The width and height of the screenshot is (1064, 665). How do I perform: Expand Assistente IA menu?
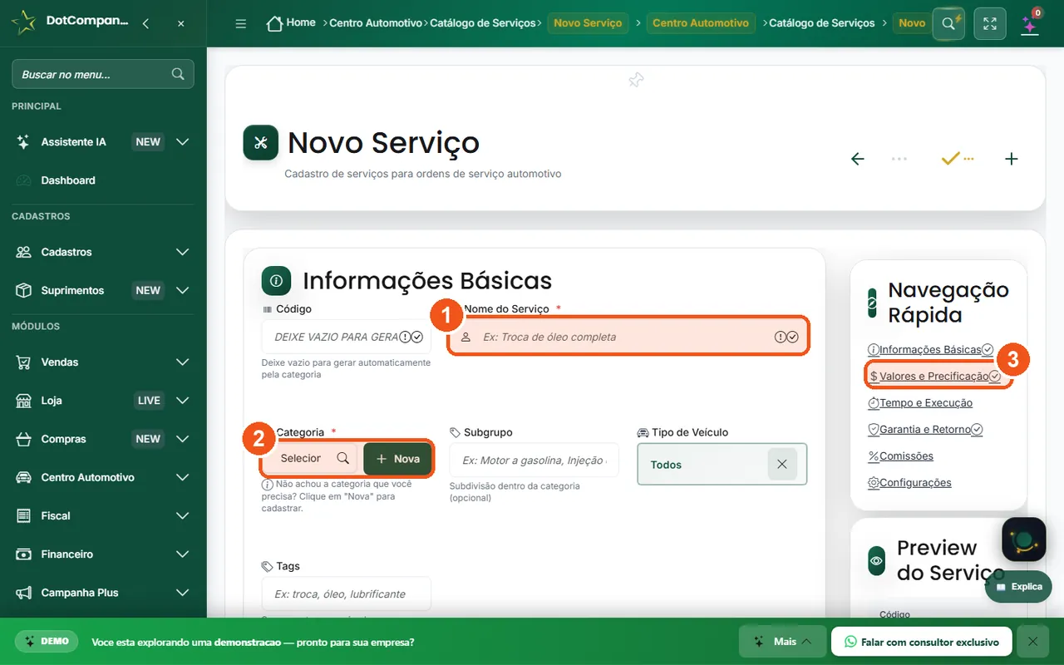(x=183, y=142)
